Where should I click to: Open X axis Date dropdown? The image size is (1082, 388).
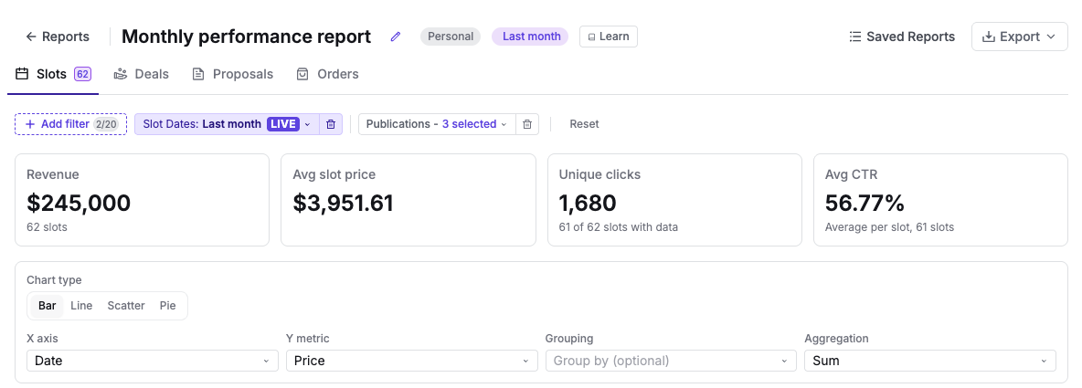click(153, 361)
